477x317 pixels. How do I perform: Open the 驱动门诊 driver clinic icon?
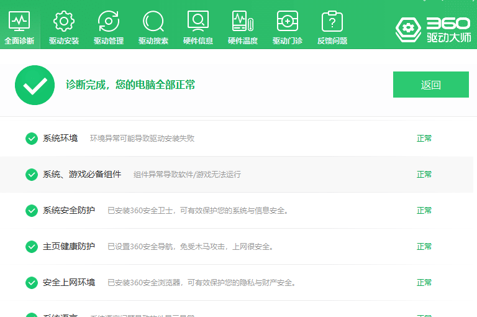[x=287, y=22]
